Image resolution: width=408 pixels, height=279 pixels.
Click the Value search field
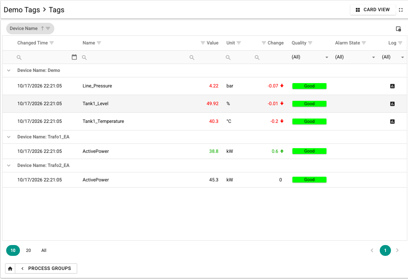click(x=204, y=57)
